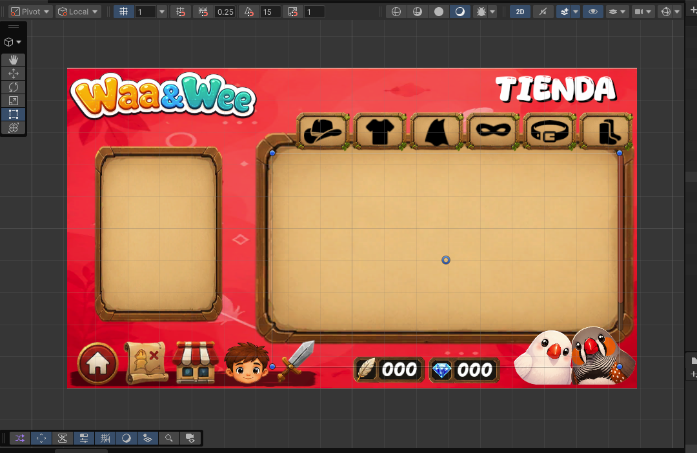Edit the 15 rotation snap field
The height and width of the screenshot is (453, 697).
(x=270, y=12)
